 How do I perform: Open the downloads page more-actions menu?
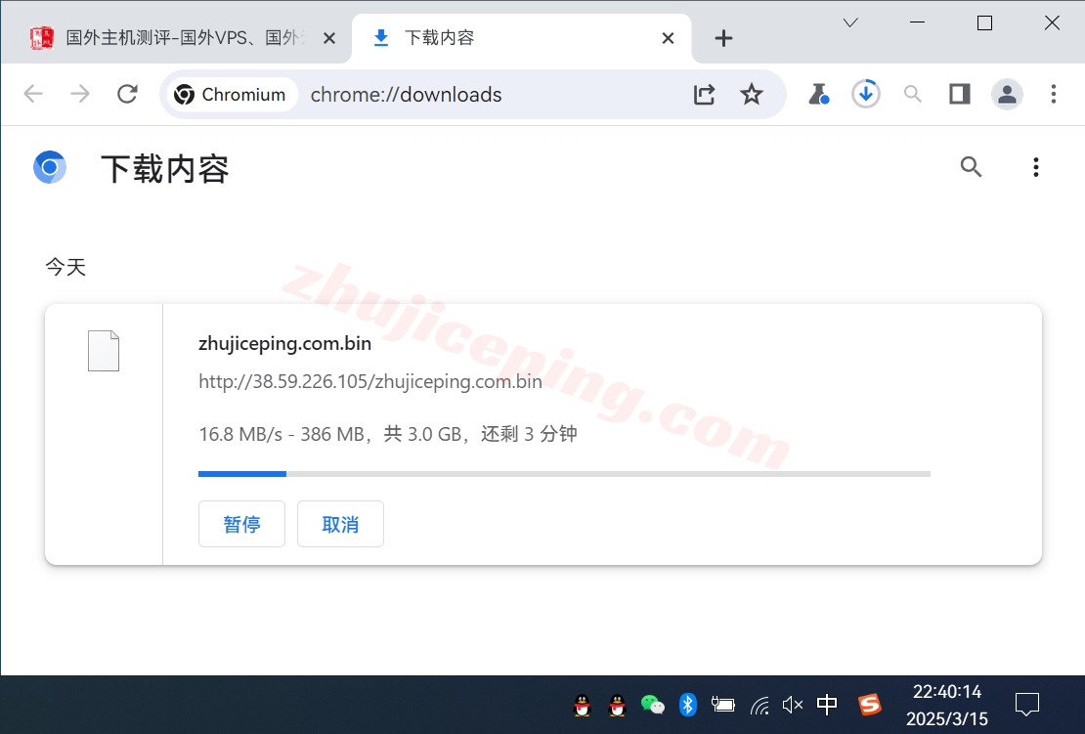coord(1036,167)
